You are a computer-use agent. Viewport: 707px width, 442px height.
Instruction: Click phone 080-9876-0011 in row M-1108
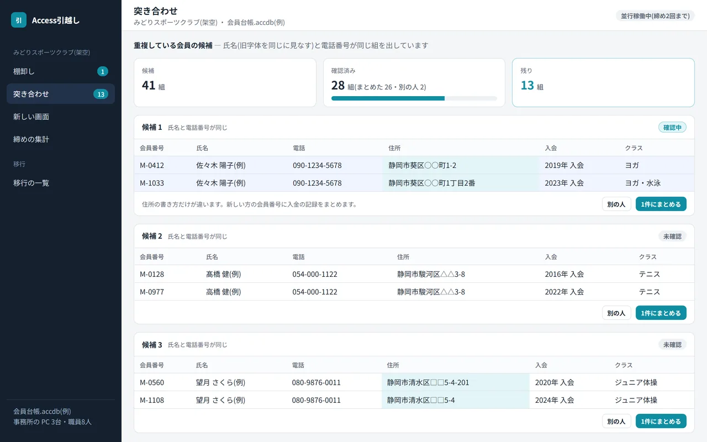pyautogui.click(x=316, y=400)
